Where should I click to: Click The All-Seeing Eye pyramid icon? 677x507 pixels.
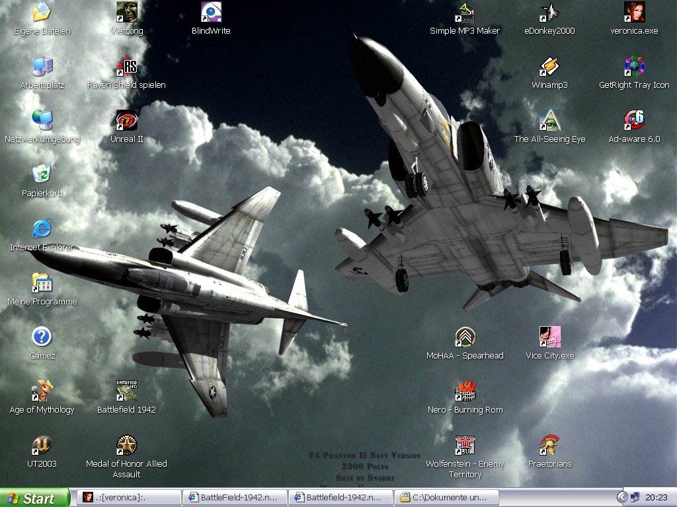[x=549, y=120]
